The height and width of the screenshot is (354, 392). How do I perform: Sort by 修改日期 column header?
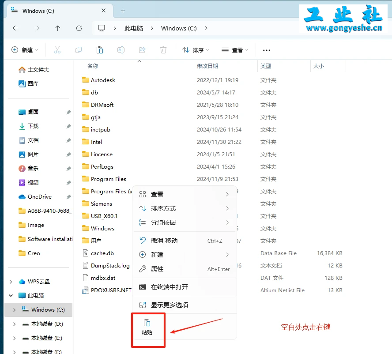207,66
